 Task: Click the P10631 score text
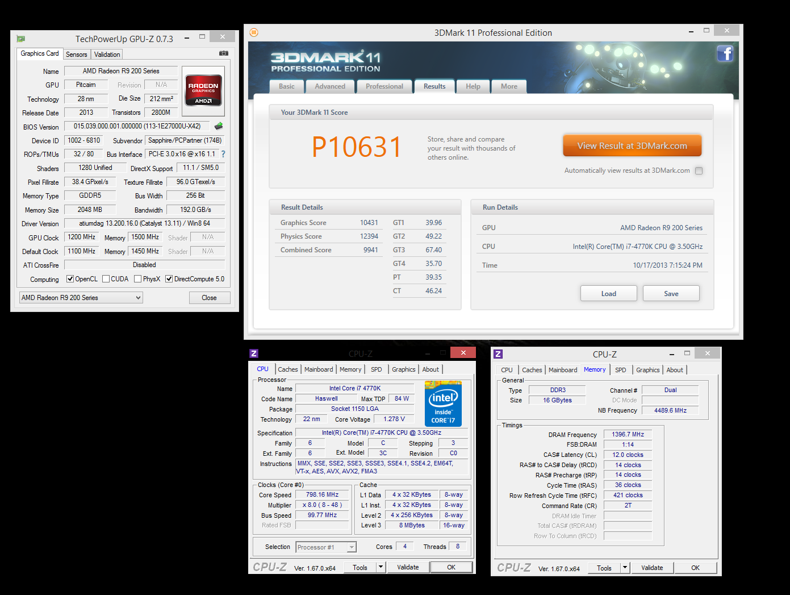(356, 147)
